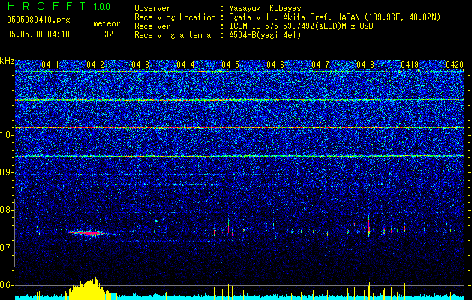Click the 0.6 kHz axis label
This screenshot has height=300, width=472.
[x=7, y=285]
